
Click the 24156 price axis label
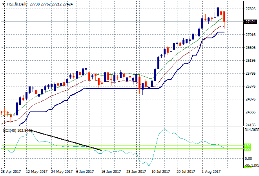(250, 125)
